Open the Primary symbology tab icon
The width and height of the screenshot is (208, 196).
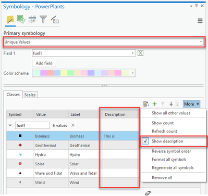tap(10, 19)
